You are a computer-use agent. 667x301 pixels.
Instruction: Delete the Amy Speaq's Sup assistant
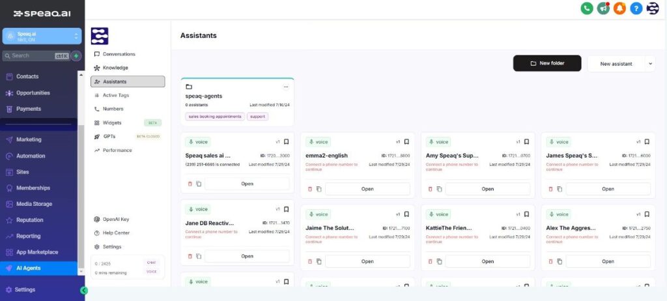tap(431, 189)
